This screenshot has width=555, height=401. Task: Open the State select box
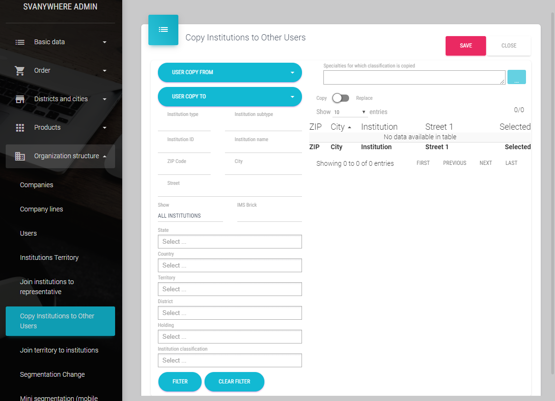[230, 241]
